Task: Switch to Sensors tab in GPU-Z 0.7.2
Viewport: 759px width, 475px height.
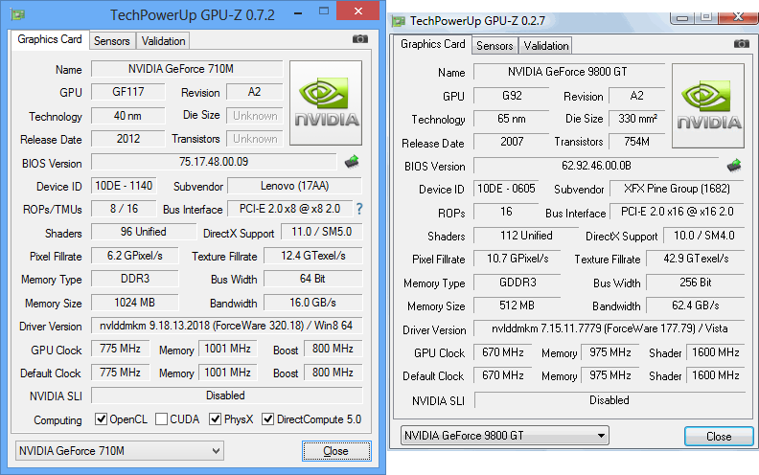Action: pos(112,41)
